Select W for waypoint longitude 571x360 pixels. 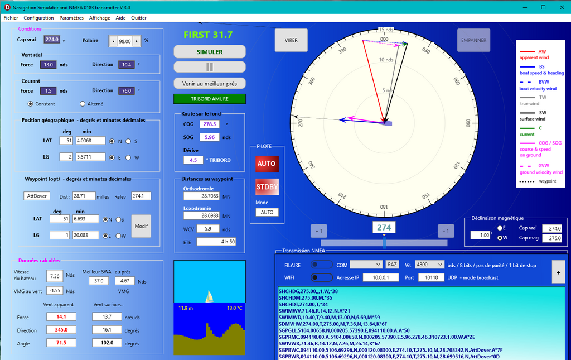(118, 236)
